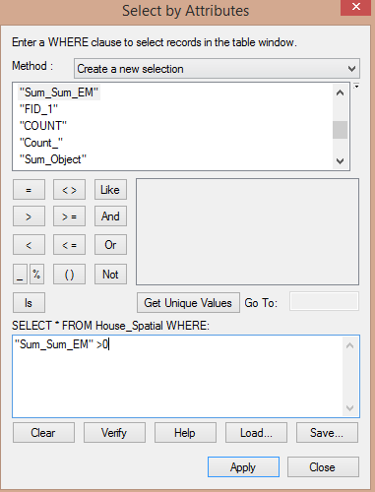The image size is (375, 492).
Task: Click the equals operator button
Action: (x=29, y=190)
